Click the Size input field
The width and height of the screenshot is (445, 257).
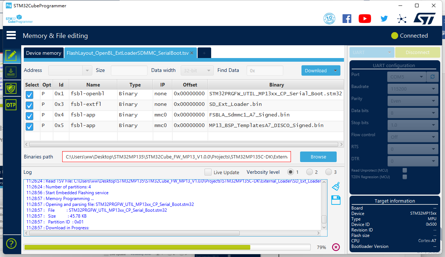tap(129, 70)
